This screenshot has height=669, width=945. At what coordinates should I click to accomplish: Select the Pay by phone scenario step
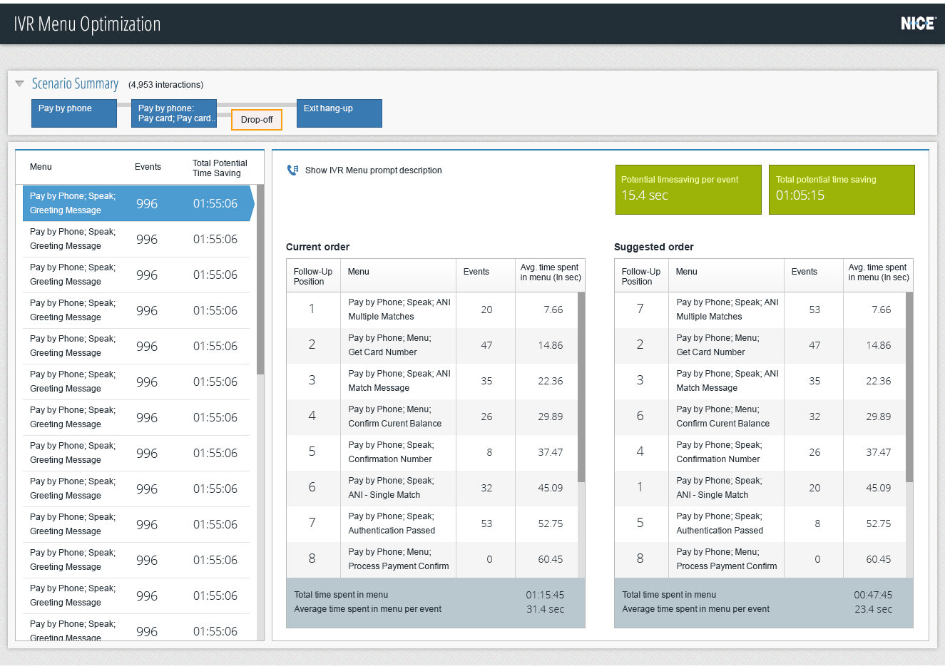coord(74,113)
